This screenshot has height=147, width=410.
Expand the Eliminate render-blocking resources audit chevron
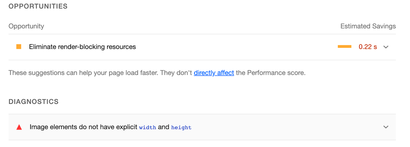(x=386, y=47)
